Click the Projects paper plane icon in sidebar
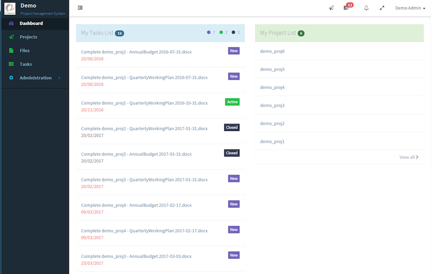The image size is (431, 274). coord(11,37)
